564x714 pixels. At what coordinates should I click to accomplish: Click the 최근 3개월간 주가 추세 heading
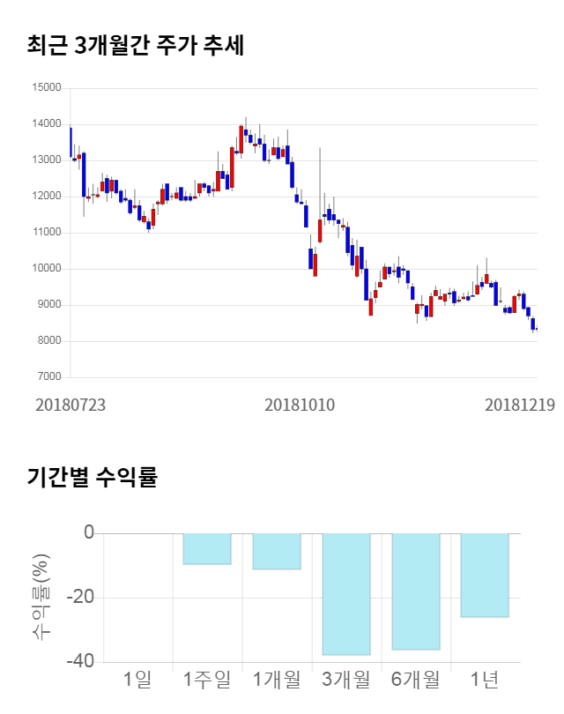pos(135,44)
